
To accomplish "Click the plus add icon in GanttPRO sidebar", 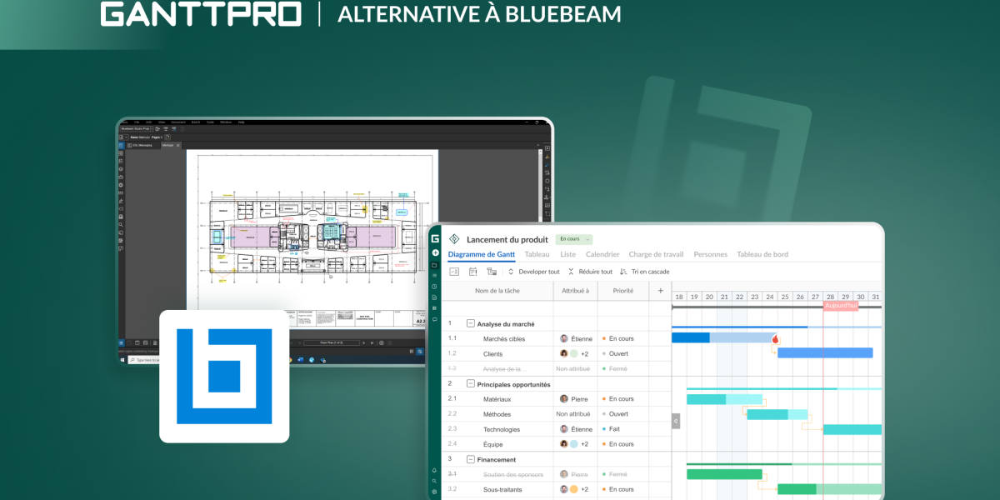I will click(434, 252).
